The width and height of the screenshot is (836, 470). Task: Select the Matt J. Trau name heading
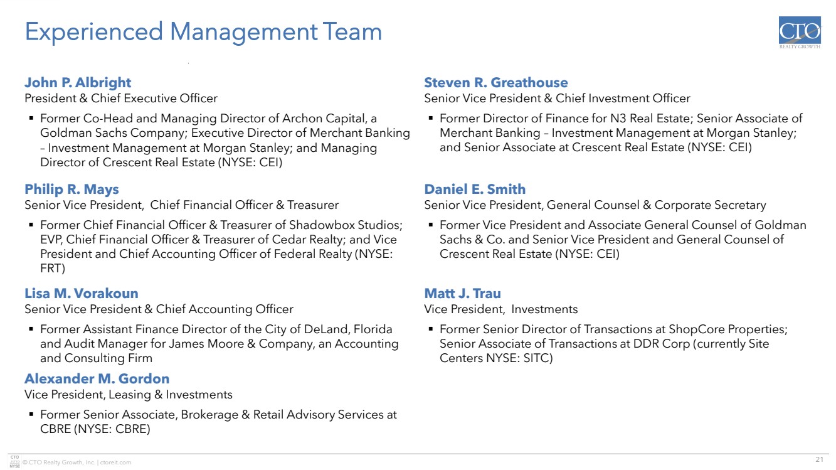(462, 294)
